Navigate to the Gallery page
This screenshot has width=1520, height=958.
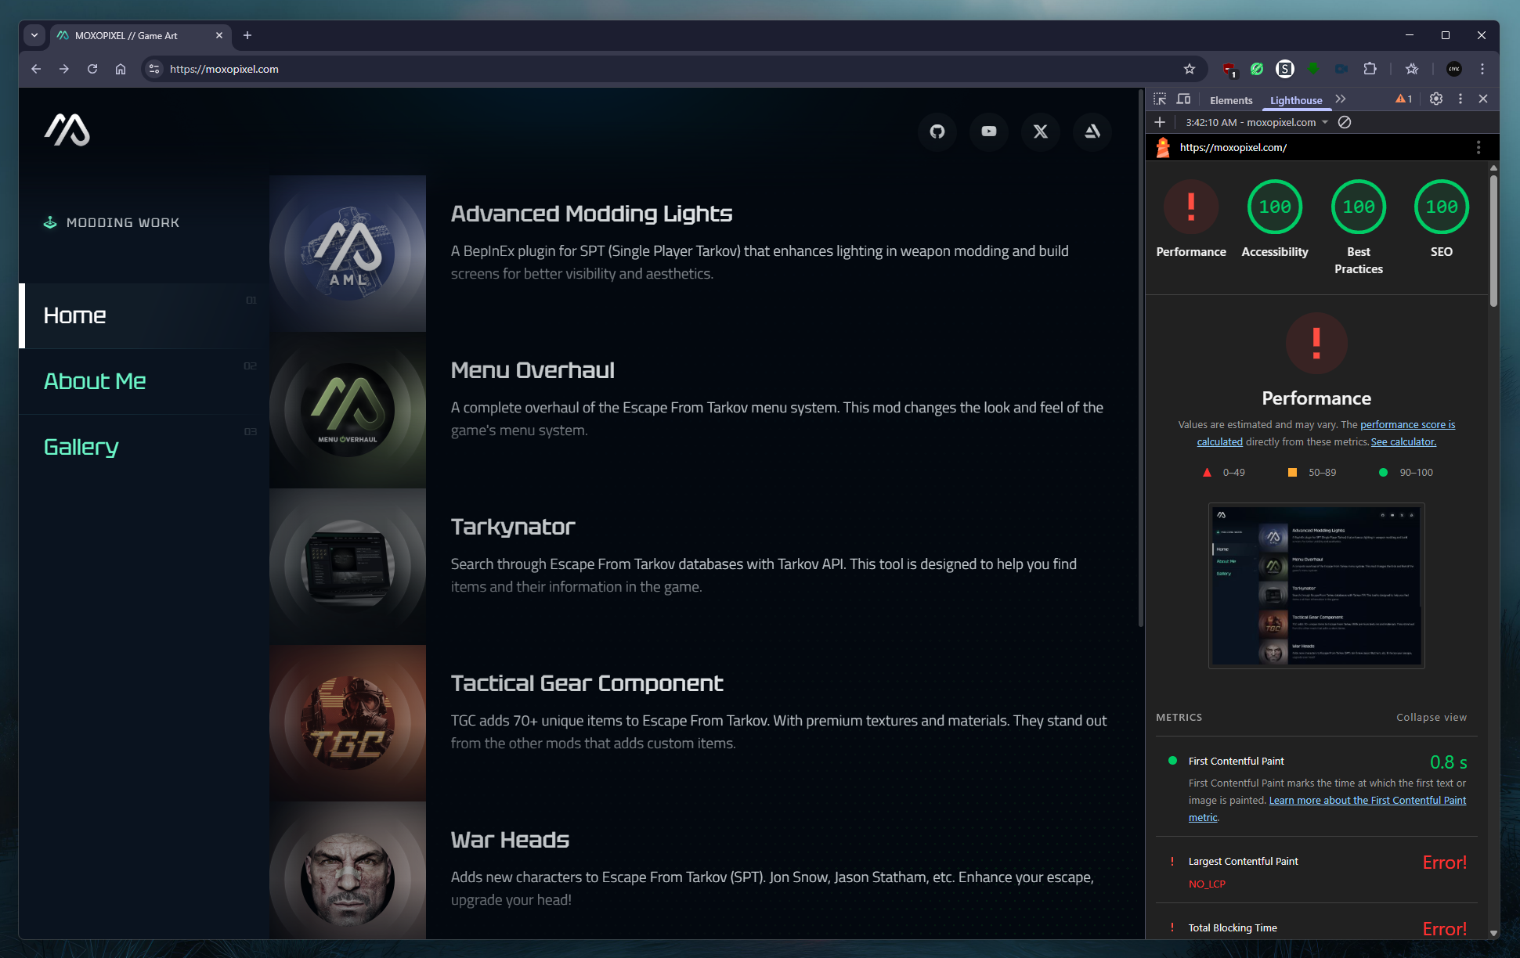[x=144, y=447]
